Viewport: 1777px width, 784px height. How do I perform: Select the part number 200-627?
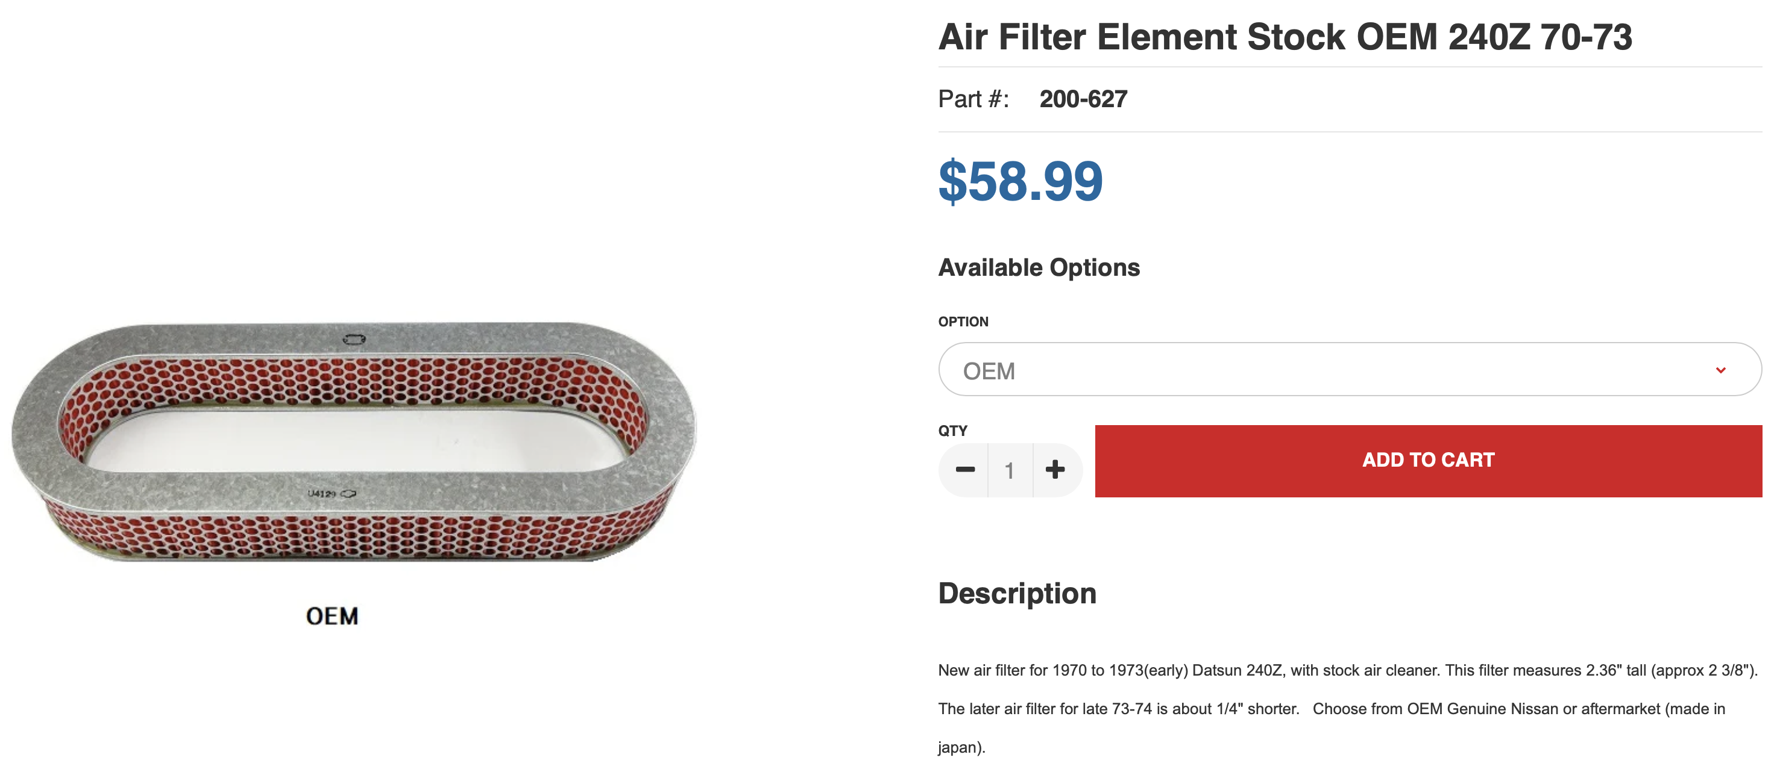click(x=1083, y=99)
